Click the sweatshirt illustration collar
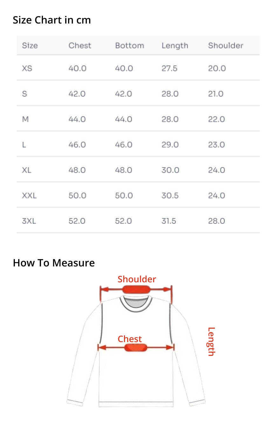Image resolution: width=274 pixels, height=433 pixels. 136,303
